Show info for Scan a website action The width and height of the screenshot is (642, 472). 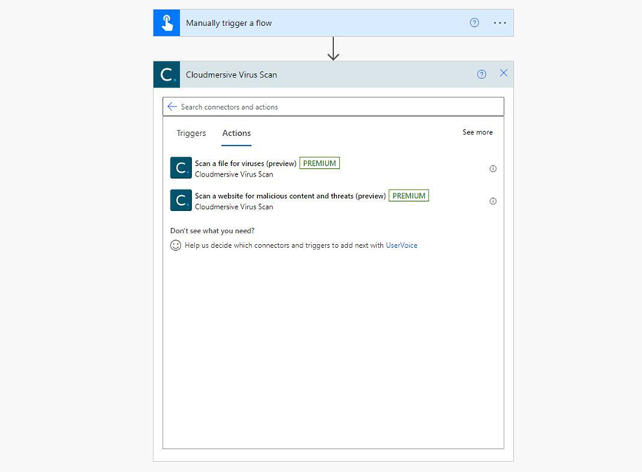(x=493, y=201)
